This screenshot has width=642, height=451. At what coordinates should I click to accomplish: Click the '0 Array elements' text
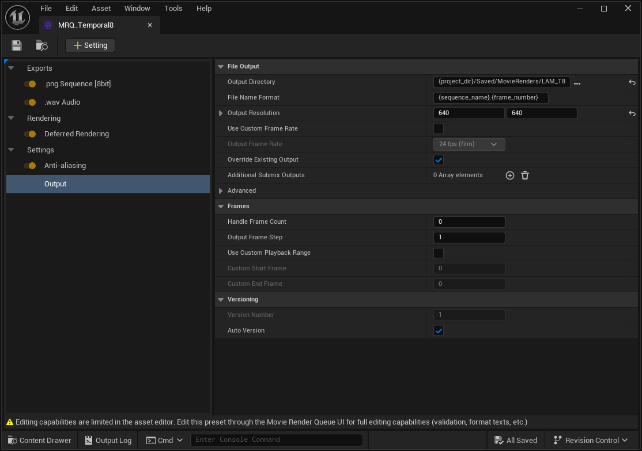coord(458,175)
